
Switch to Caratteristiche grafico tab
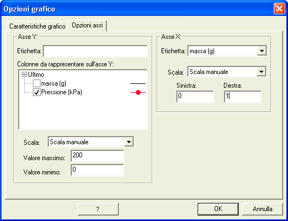37,26
